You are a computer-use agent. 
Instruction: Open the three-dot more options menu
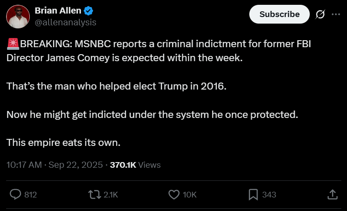coord(336,14)
